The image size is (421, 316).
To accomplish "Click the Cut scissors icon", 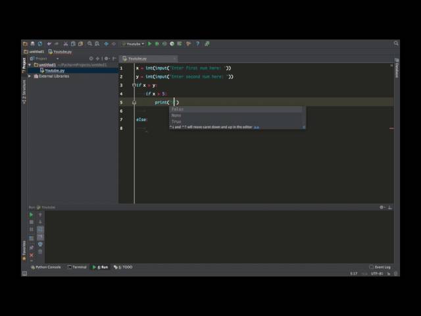I will (x=66, y=43).
